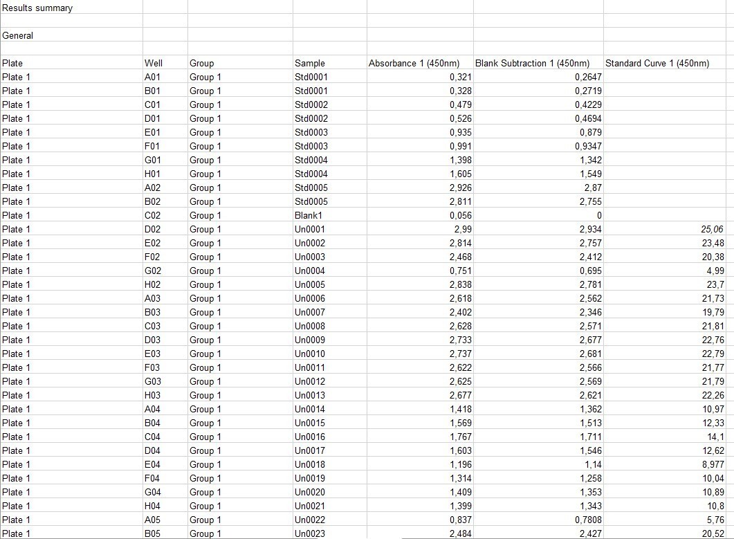Click the absorbance value 0,056 for Blank1
This screenshot has width=734, height=539.
pos(420,215)
